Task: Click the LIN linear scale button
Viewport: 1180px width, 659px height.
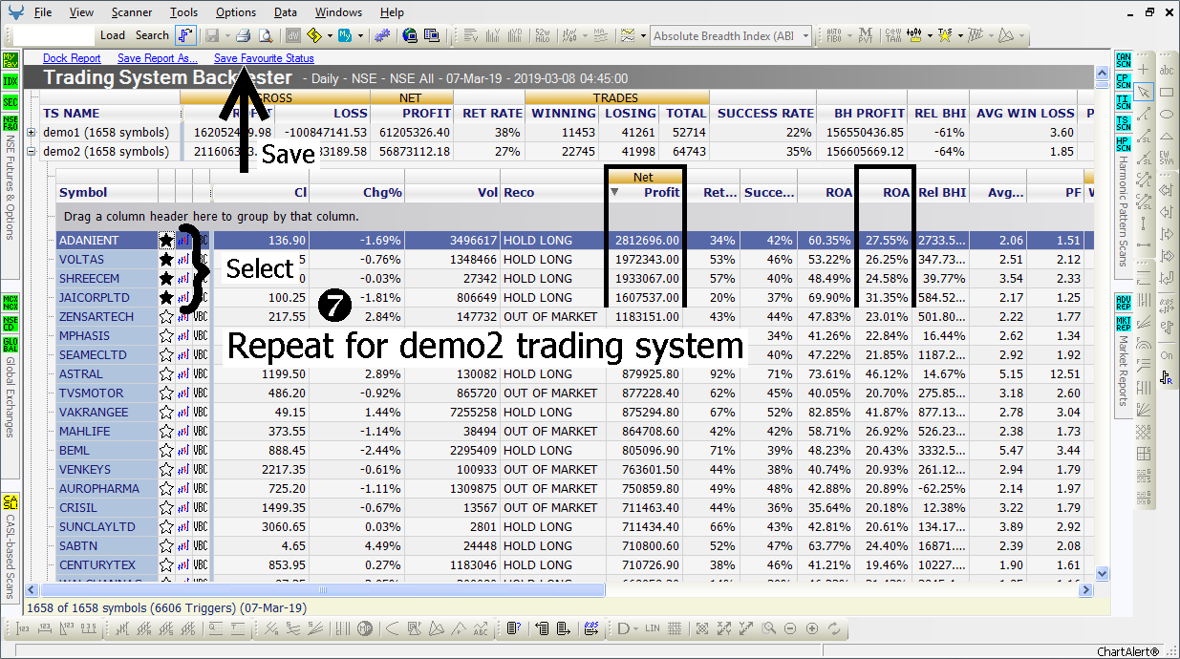Action: [653, 628]
